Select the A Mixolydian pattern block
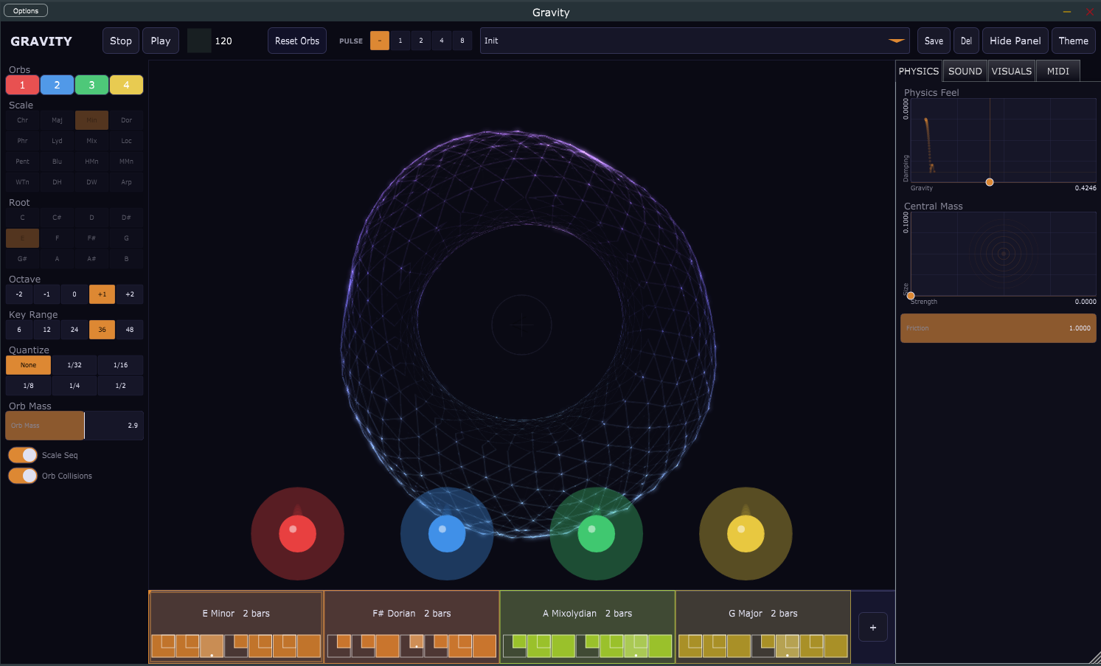The image size is (1101, 666). (x=587, y=613)
